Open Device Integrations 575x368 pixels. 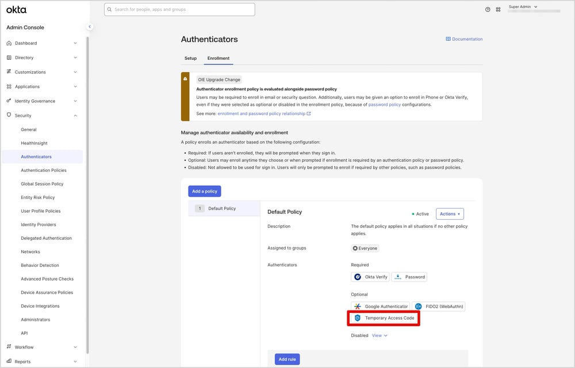point(40,306)
